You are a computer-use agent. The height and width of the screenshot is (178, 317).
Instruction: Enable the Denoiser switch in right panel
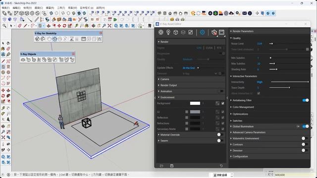click(x=305, y=150)
